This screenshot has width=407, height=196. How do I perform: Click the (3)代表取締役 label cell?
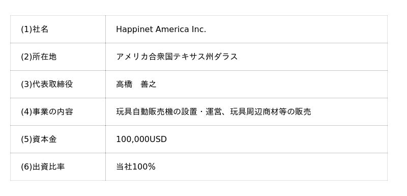58,85
